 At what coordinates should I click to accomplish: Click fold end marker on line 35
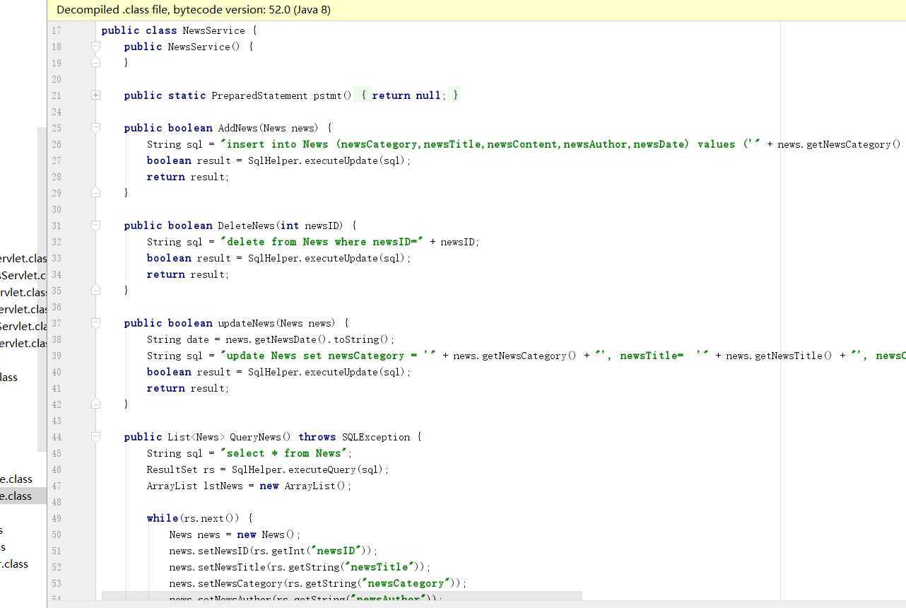click(x=95, y=291)
